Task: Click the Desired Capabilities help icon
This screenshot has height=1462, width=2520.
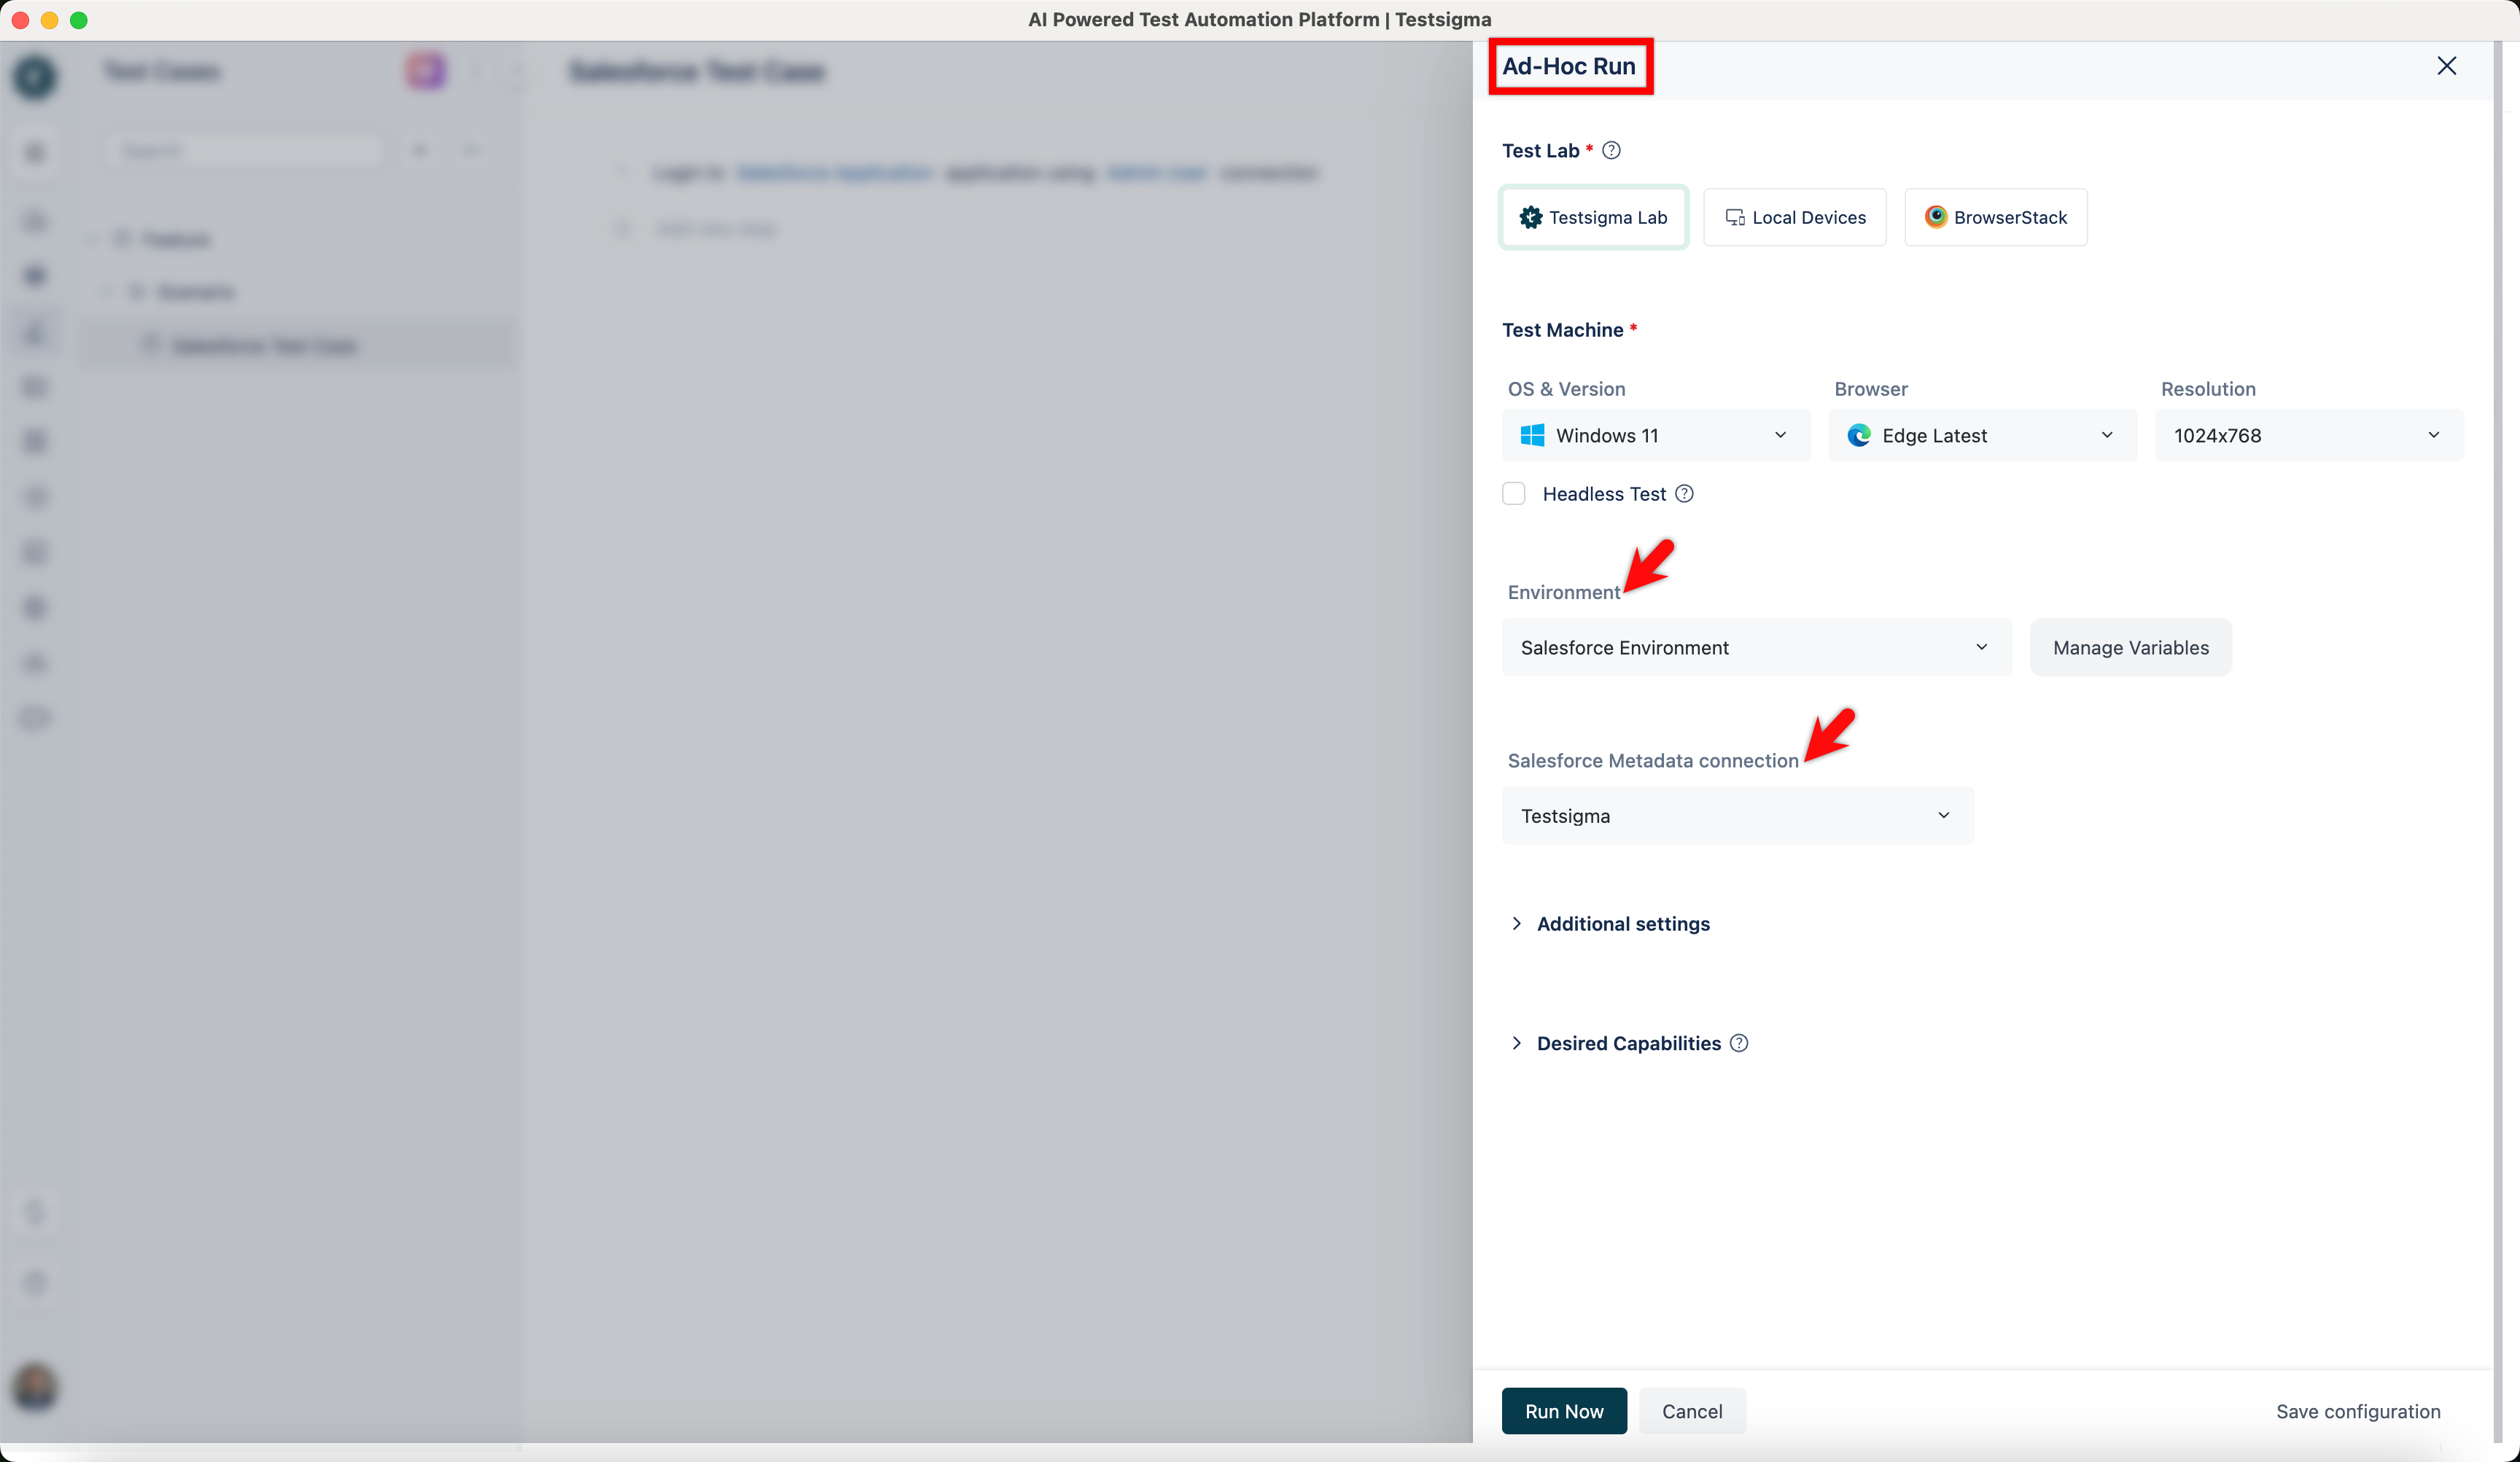Action: [x=1739, y=1043]
